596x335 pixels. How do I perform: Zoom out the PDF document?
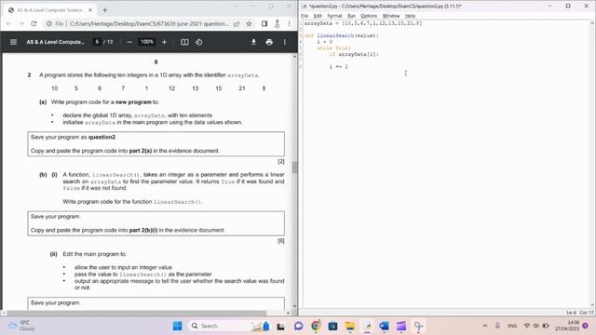(129, 42)
